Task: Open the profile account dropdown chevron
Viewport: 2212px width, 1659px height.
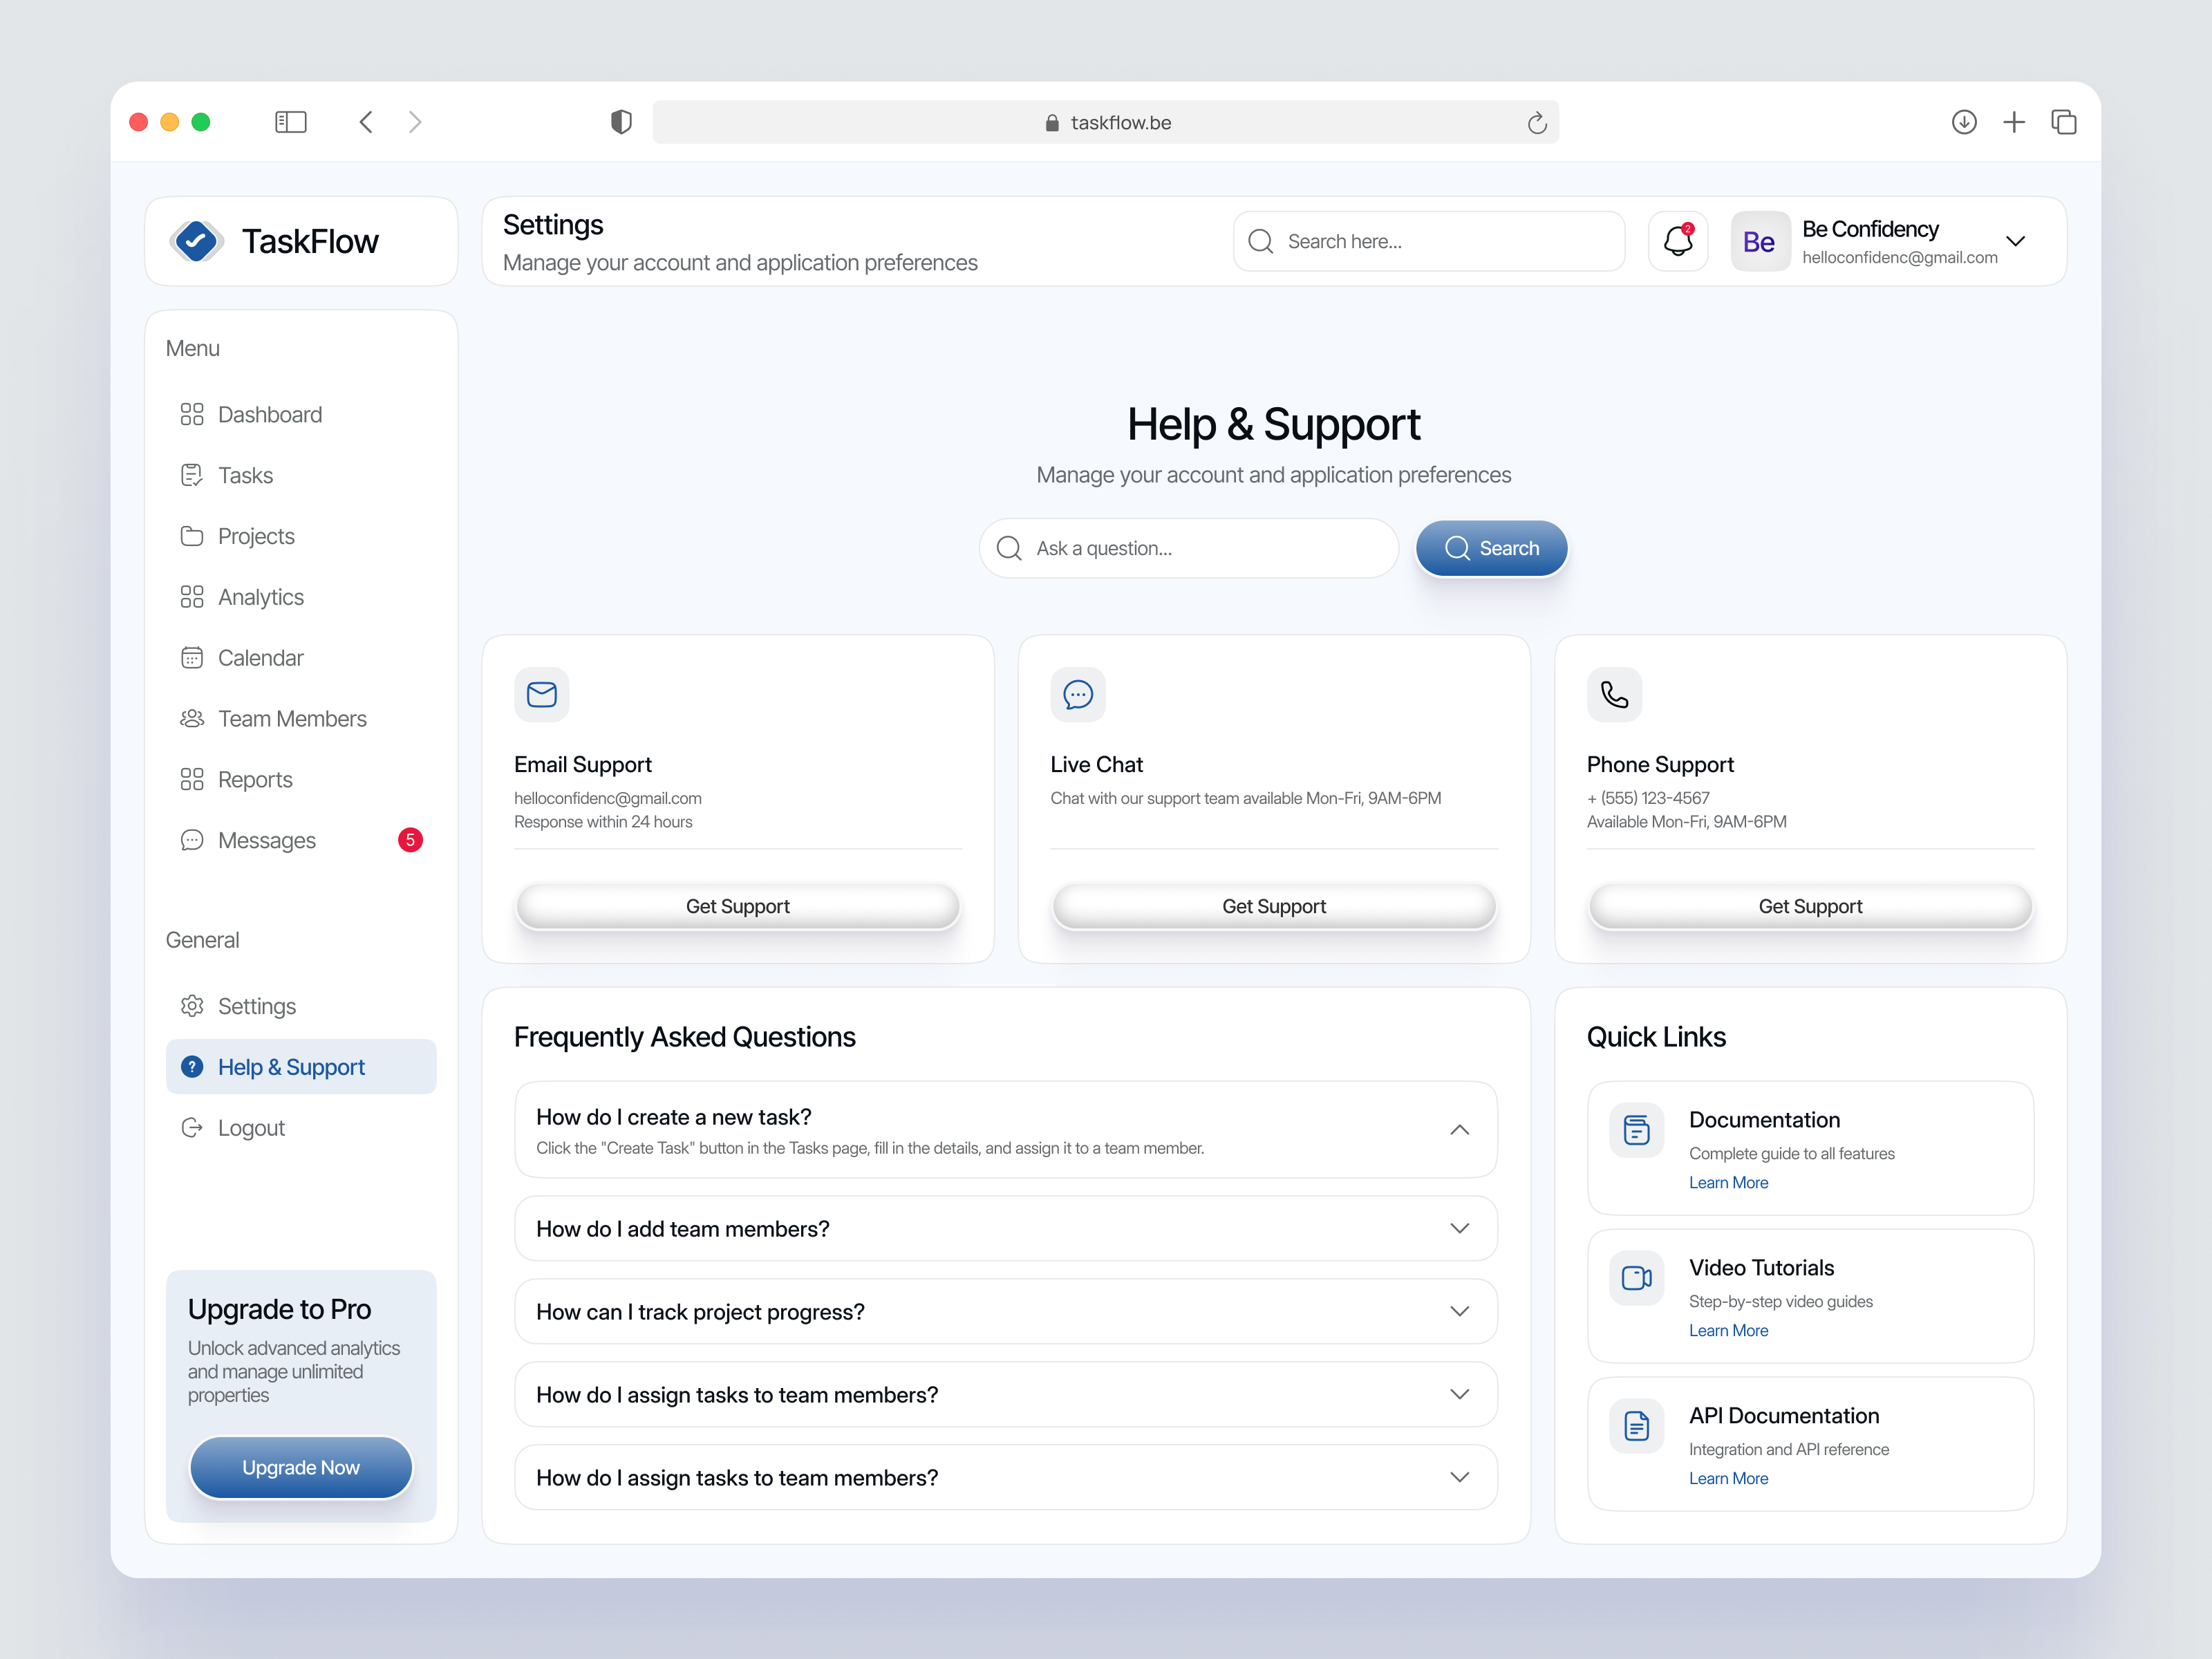Action: [x=2016, y=241]
